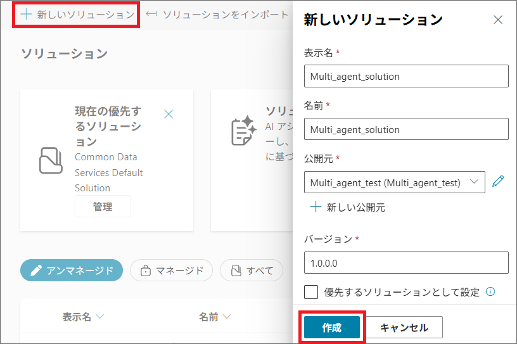The height and width of the screenshot is (344, 517).
Task: Switch to the アンマネージド filter tab
Action: pyautogui.click(x=71, y=271)
